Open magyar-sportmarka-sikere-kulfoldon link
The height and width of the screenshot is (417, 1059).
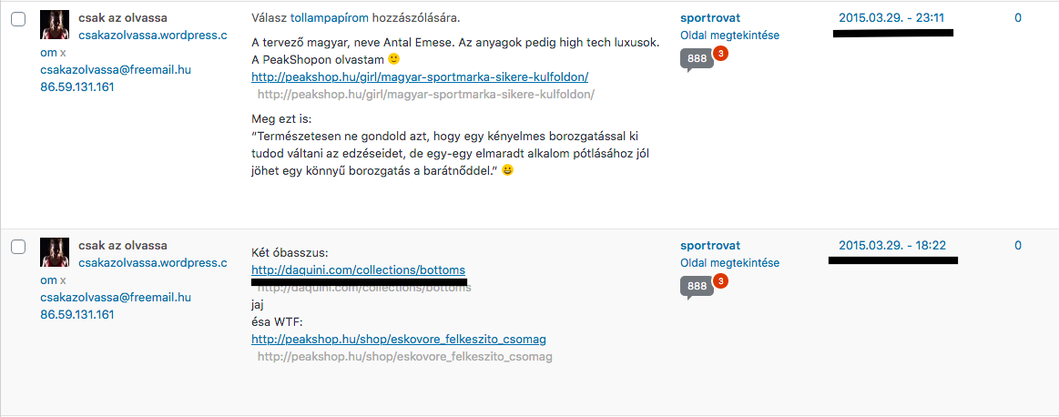point(420,77)
